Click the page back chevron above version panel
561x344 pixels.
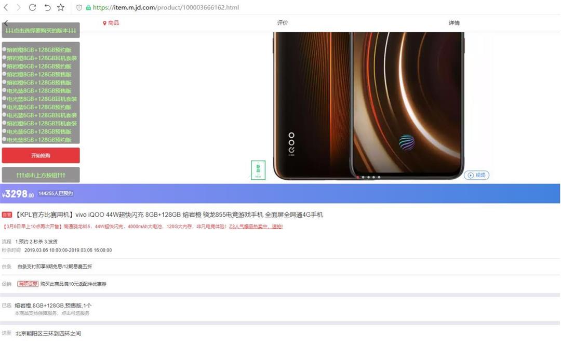(6, 23)
